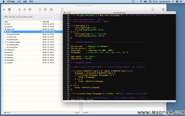Select the home segment in path bar

[18, 16]
